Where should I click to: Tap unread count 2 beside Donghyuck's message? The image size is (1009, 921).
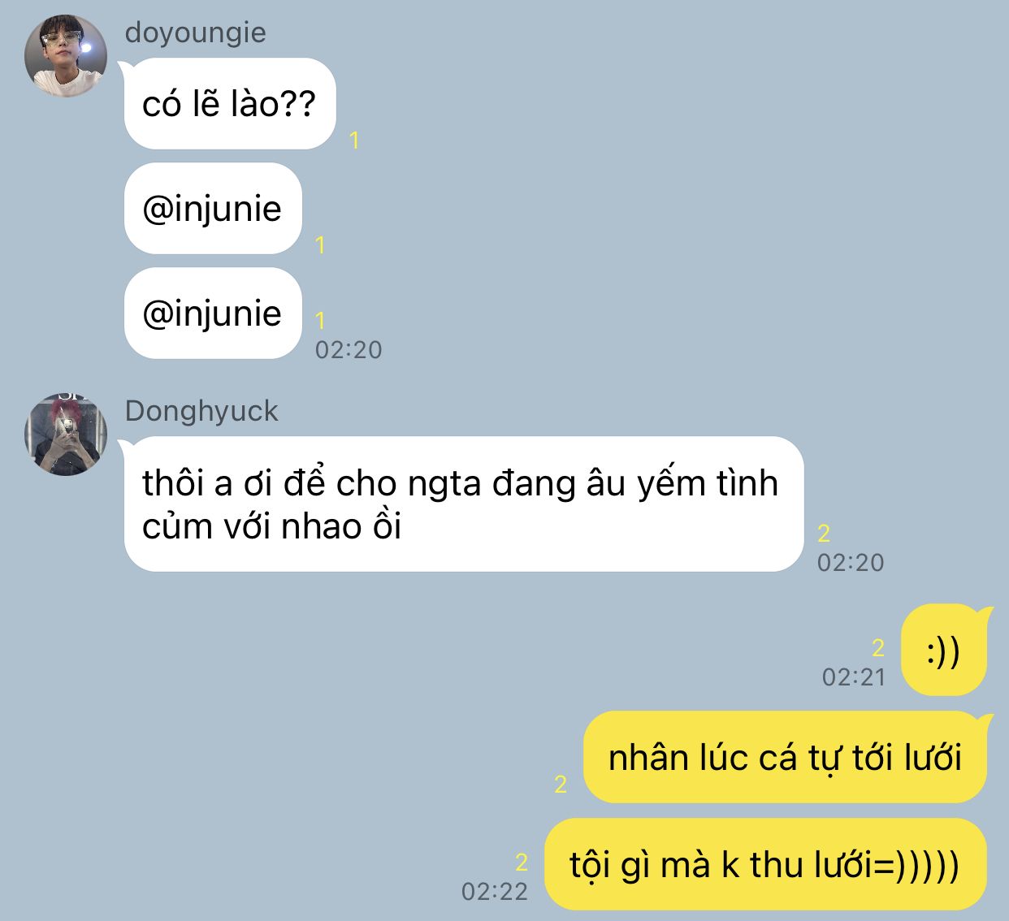824,534
